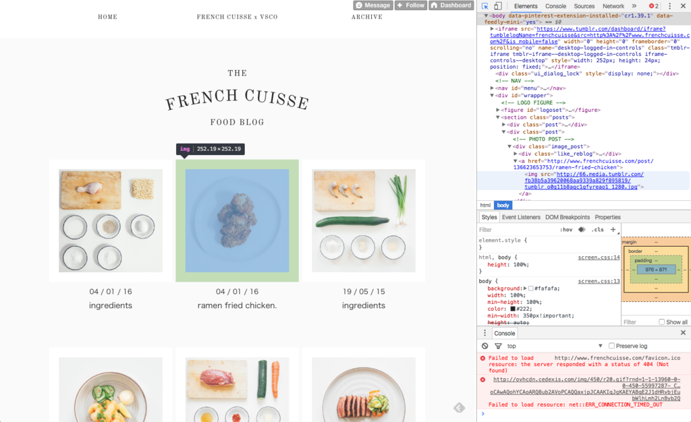The image size is (691, 422).
Task: Expand the figure id logoset node
Action: click(x=498, y=110)
